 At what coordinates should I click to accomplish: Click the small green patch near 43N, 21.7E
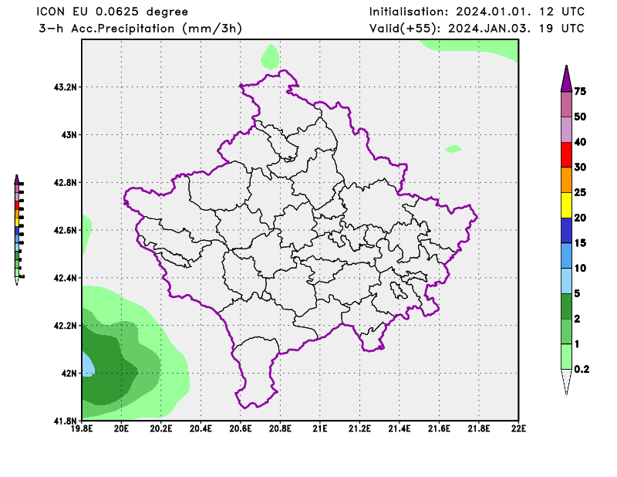453,148
